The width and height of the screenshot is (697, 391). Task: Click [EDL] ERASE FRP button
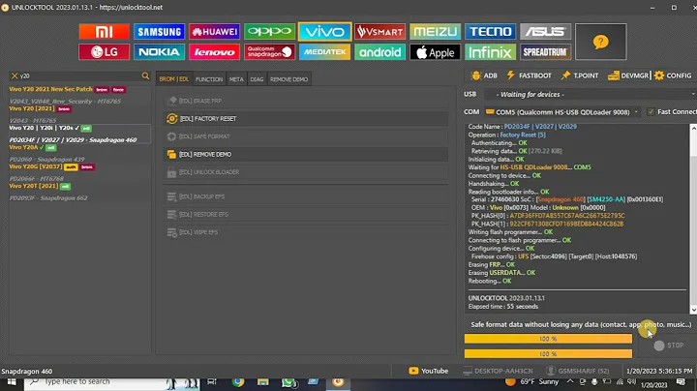tap(306, 101)
